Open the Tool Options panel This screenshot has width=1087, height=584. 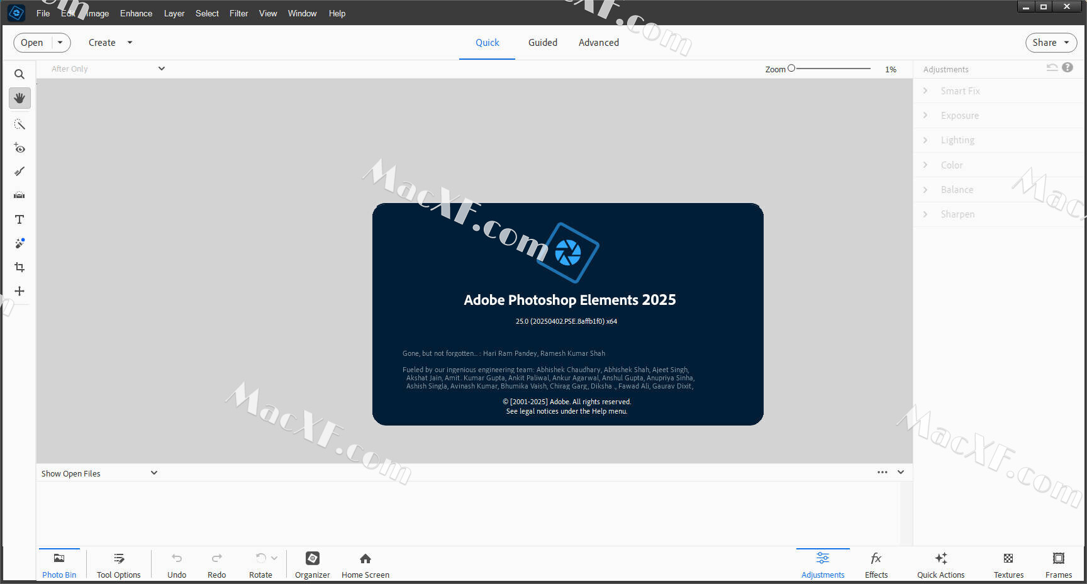click(119, 565)
